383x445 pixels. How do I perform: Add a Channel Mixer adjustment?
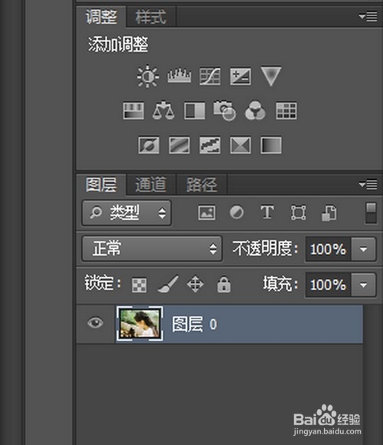(x=255, y=111)
